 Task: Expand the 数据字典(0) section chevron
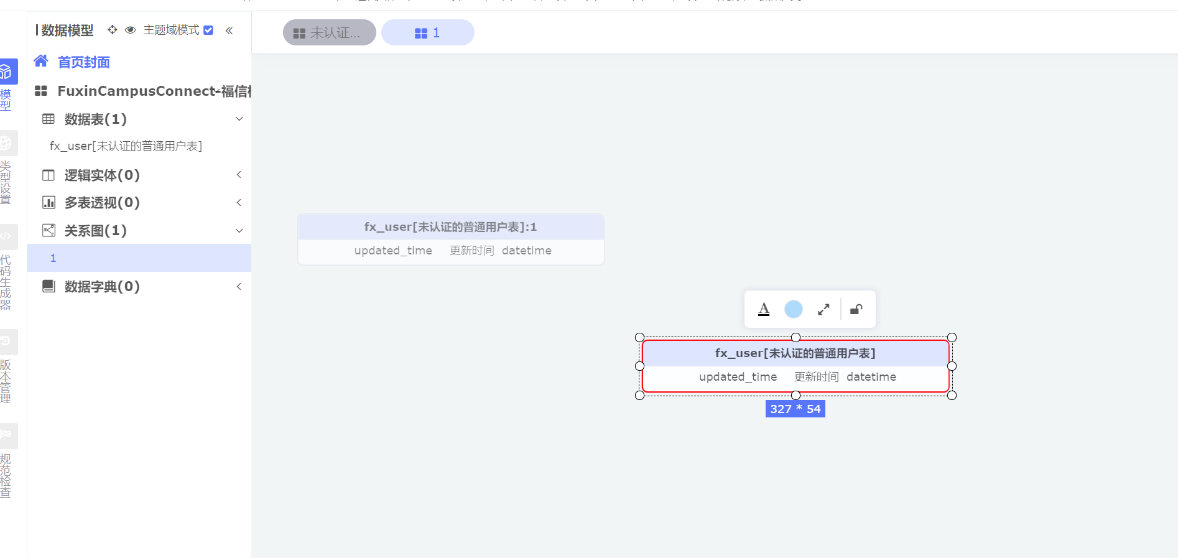(239, 287)
